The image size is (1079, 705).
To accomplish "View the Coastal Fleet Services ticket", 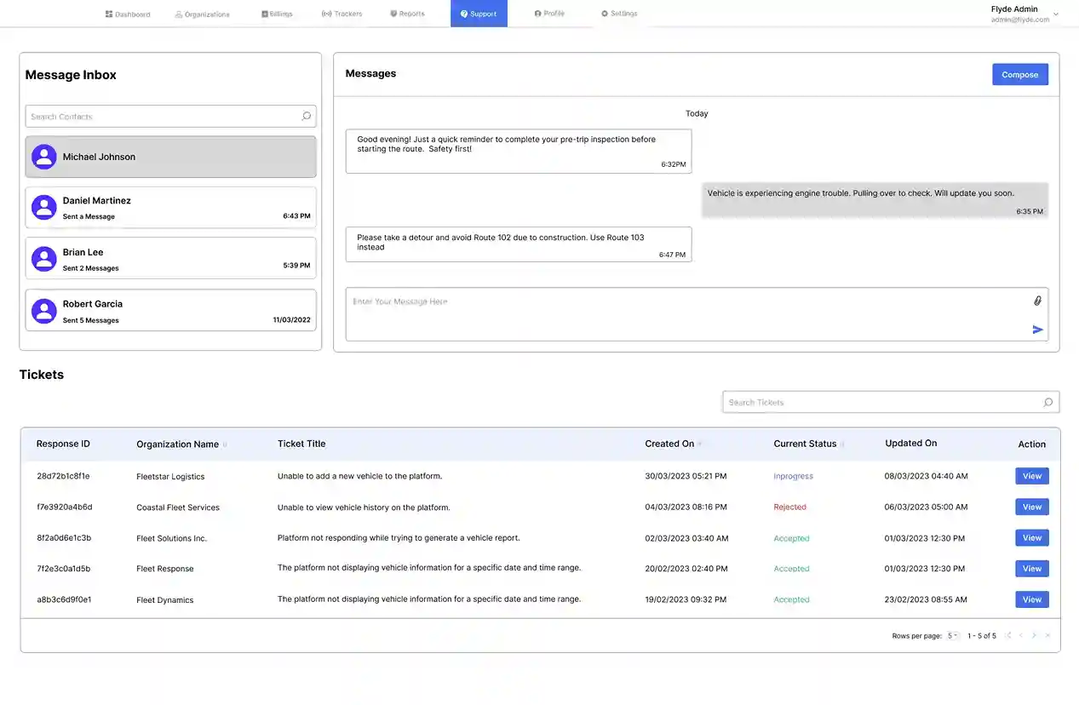I will tap(1031, 507).
